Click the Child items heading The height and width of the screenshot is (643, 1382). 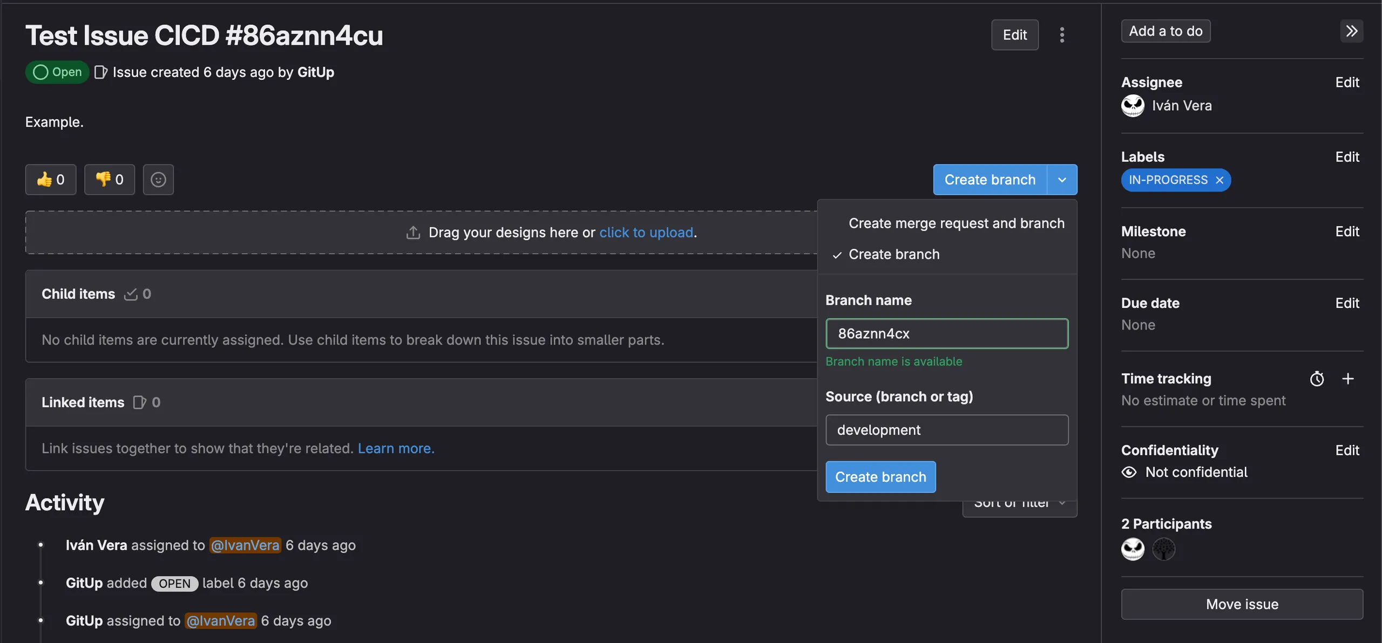pyautogui.click(x=78, y=294)
